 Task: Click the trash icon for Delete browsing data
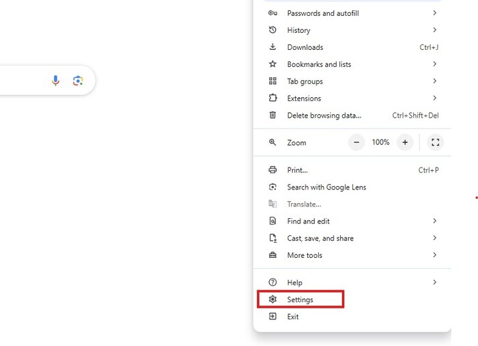click(x=272, y=115)
